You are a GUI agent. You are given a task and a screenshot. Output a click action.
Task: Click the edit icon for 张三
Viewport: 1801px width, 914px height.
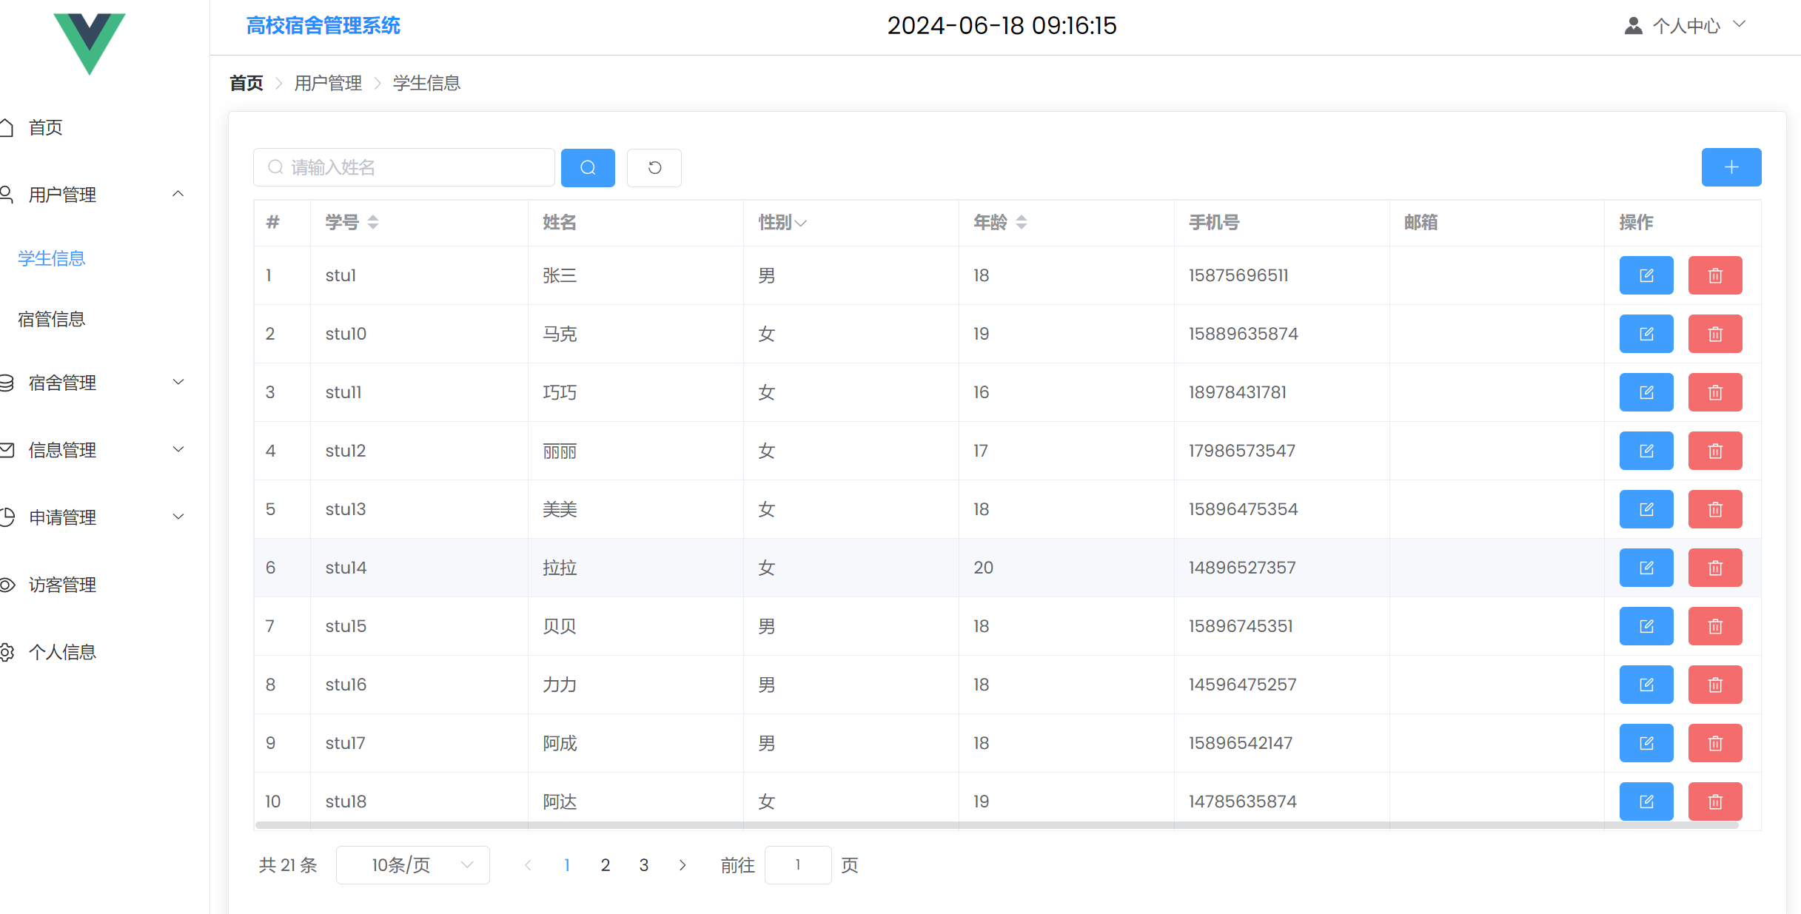(x=1646, y=275)
